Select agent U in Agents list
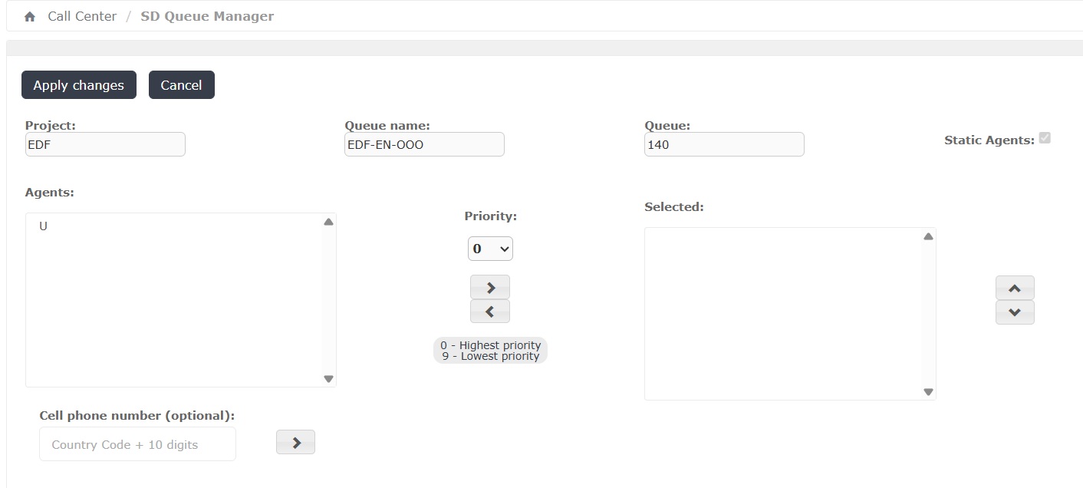The height and width of the screenshot is (488, 1083). 44,226
